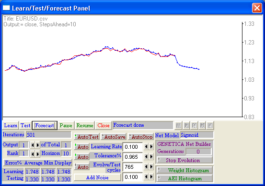Click the Test button
This screenshot has height=186, width=265.
tap(25, 125)
